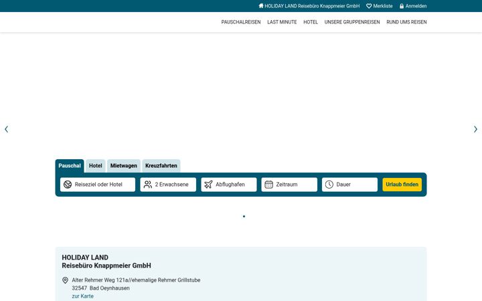482x301 pixels.
Task: Go to previous slide with left arrow
Action: coord(7,129)
